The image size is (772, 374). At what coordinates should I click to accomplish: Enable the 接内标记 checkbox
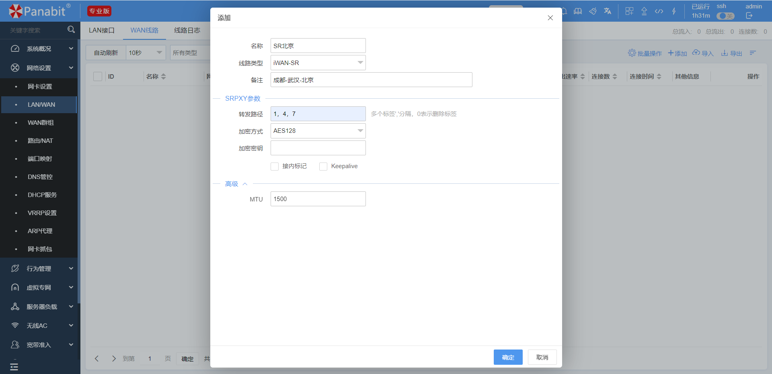point(275,167)
